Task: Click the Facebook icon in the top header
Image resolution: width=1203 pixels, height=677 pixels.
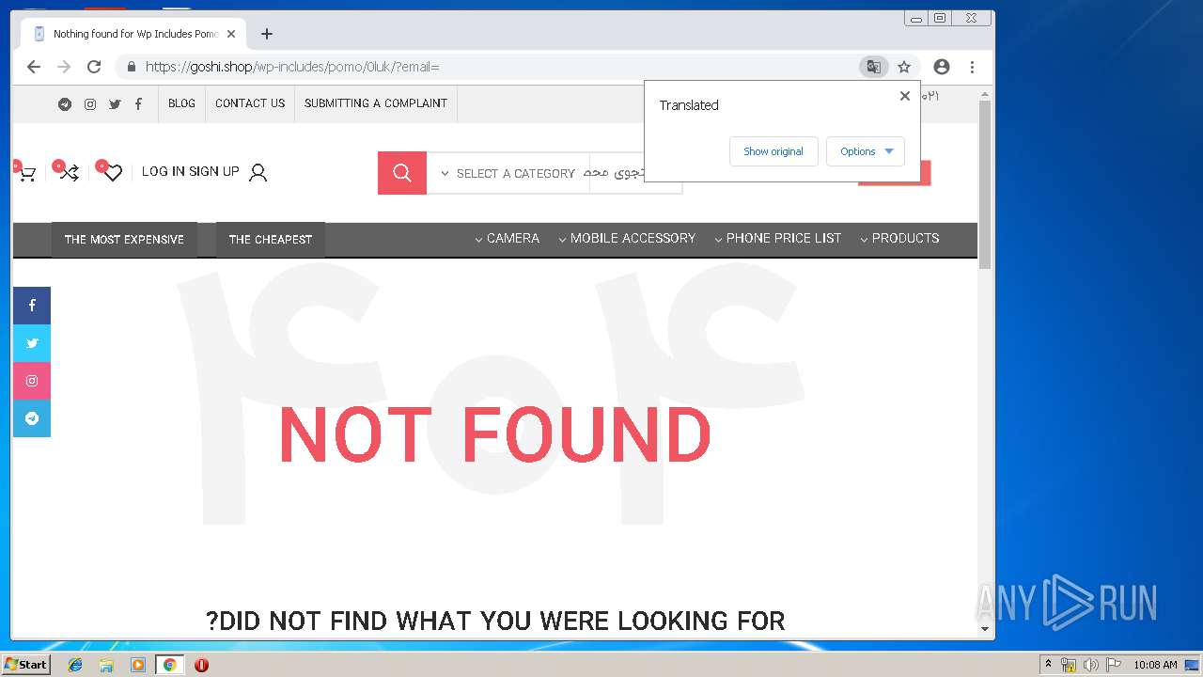Action: 138,104
